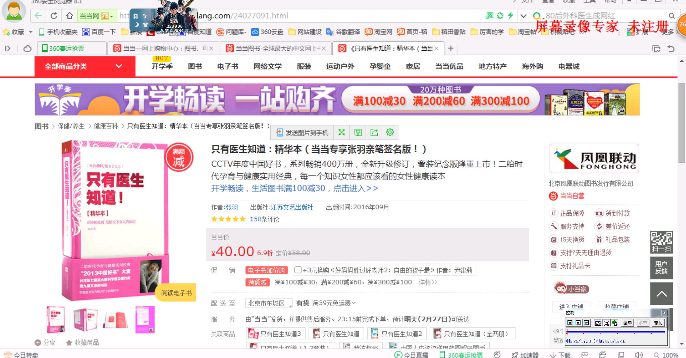This screenshot has width=686, height=358.
Task: Open the 海外购 navigation item
Action: [532, 66]
